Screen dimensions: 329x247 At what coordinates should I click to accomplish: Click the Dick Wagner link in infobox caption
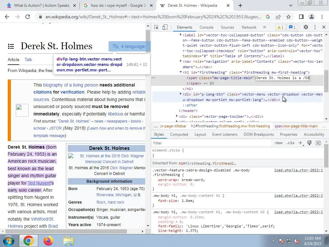[121, 168]
